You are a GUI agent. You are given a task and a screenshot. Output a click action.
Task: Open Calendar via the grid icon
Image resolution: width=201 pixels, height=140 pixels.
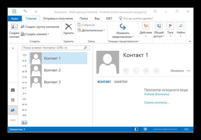[13, 100]
